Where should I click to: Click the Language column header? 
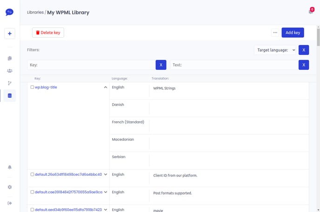click(120, 79)
